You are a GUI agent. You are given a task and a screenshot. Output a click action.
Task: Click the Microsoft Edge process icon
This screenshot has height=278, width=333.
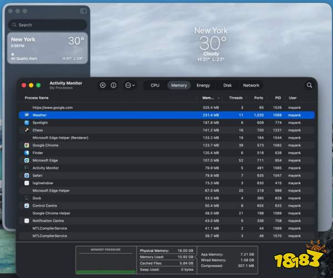click(27, 160)
